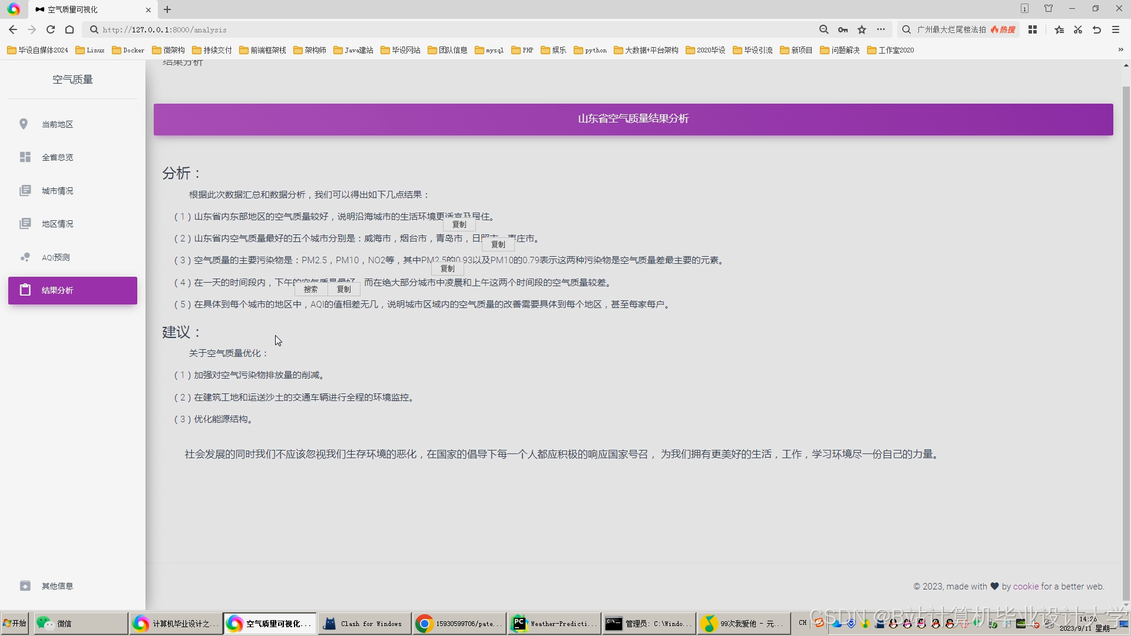The height and width of the screenshot is (636, 1131).
Task: Open the three-dots more options in address bar
Action: tap(881, 29)
